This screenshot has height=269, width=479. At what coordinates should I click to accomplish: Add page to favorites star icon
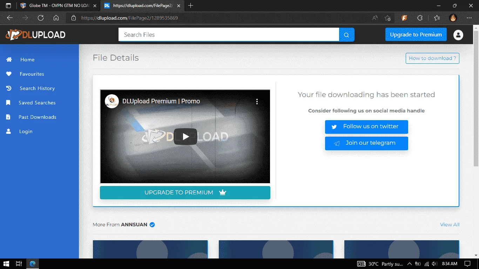(x=387, y=18)
